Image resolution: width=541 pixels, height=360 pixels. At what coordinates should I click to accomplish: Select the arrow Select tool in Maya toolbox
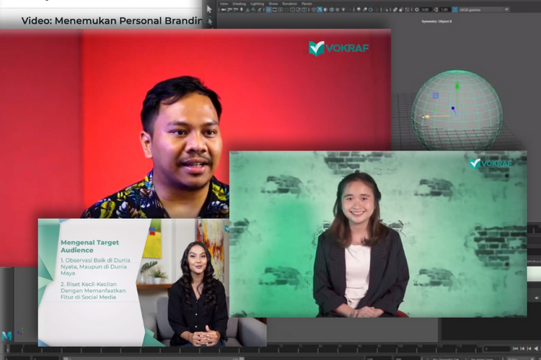click(x=209, y=9)
